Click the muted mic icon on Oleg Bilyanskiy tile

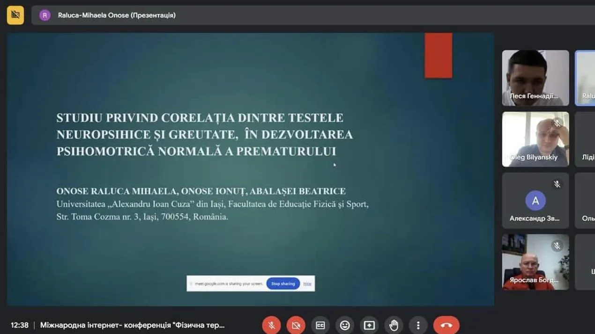[557, 123]
